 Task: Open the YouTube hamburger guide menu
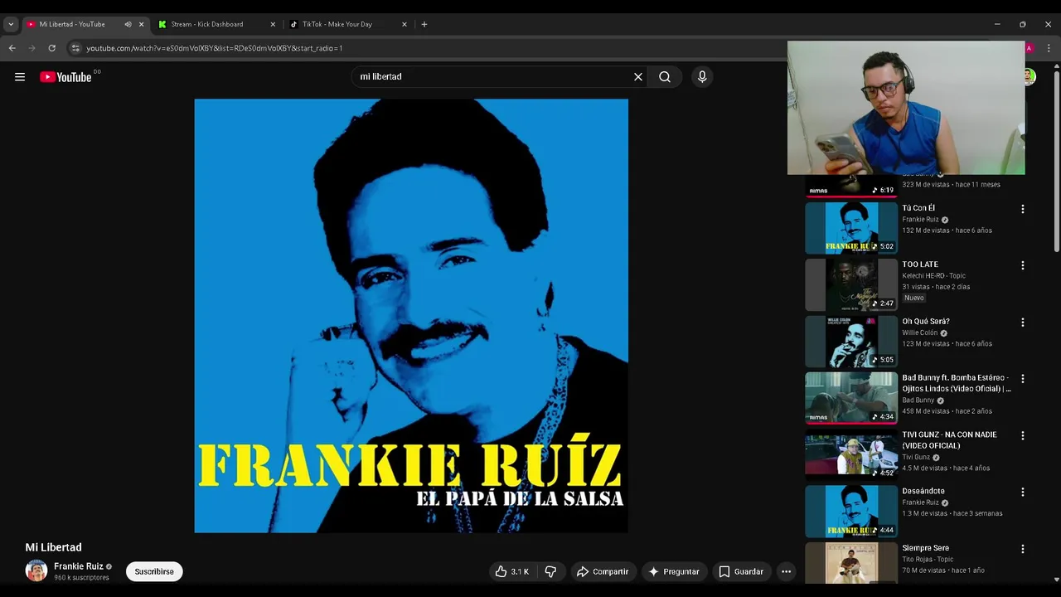click(x=20, y=77)
